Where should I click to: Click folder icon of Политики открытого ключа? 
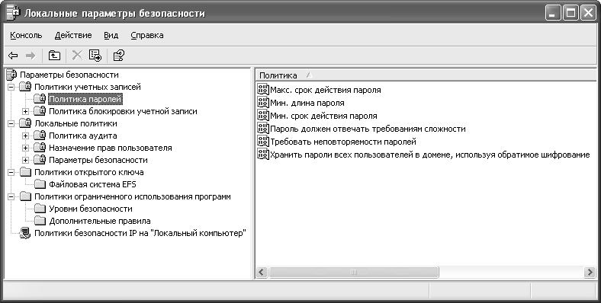(25, 173)
